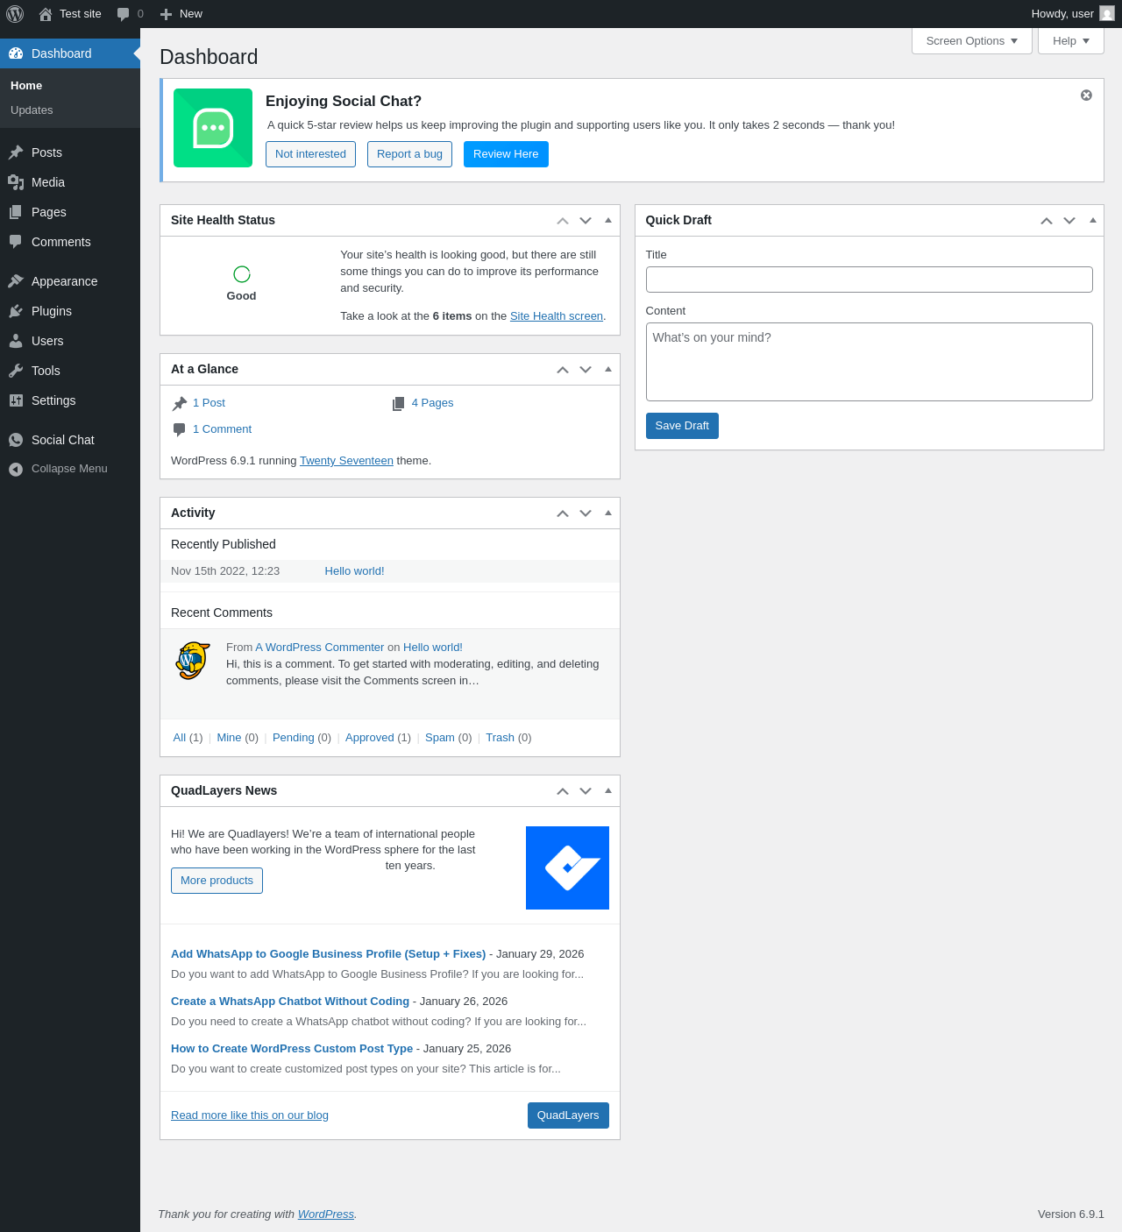Image resolution: width=1122 pixels, height=1232 pixels.
Task: Open Read more on our blog link
Action: (x=250, y=1115)
